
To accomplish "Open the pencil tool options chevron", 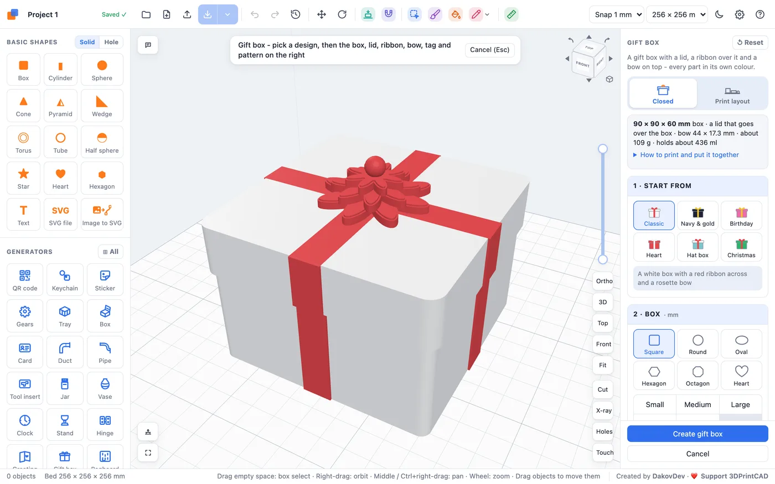I will (x=487, y=14).
